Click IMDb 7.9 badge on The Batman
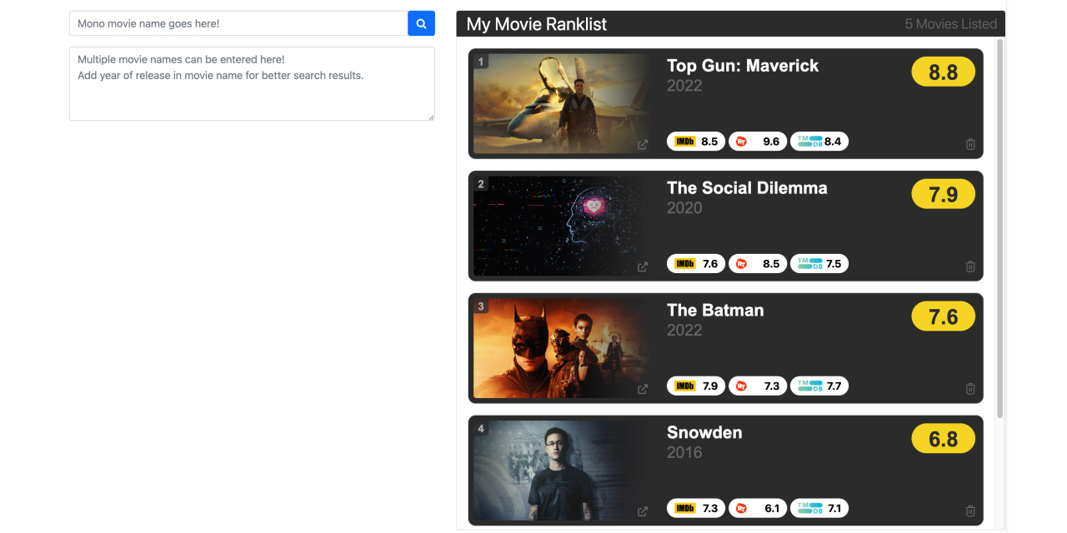 696,386
